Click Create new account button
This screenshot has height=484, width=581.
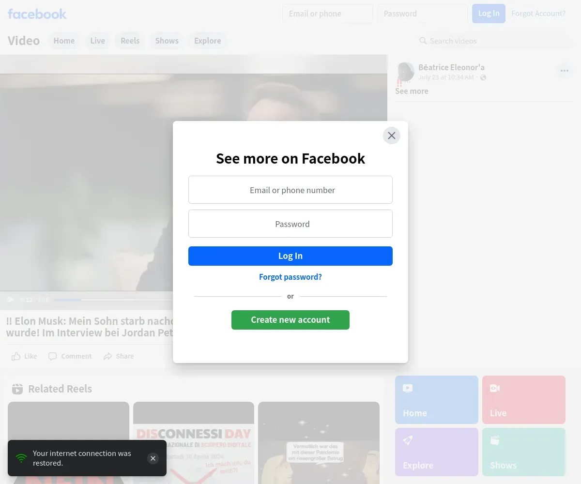tap(290, 320)
